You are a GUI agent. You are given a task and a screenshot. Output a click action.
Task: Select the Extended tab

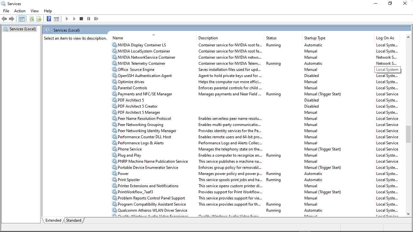[53, 220]
